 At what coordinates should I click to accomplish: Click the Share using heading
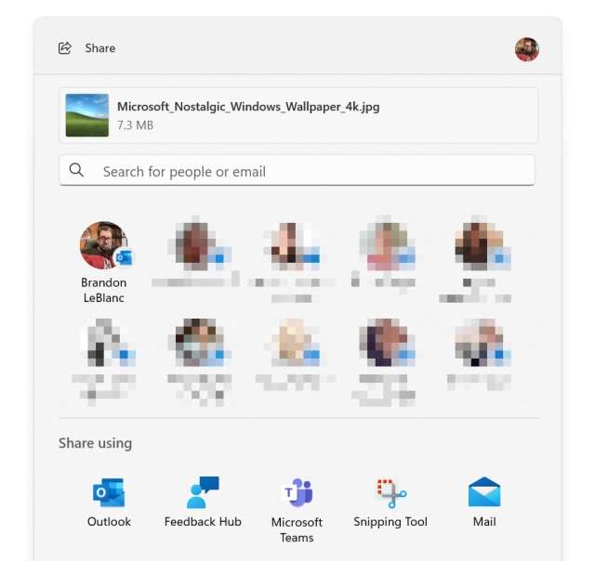(x=95, y=443)
